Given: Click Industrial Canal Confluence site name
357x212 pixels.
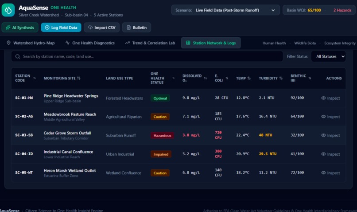Looking at the screenshot, I should tap(68, 152).
